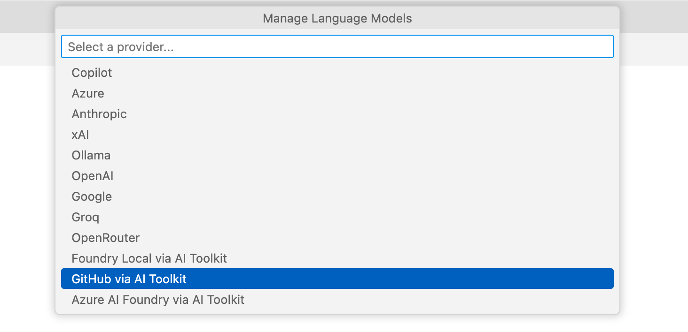Select the Google provider
688x332 pixels.
[92, 196]
